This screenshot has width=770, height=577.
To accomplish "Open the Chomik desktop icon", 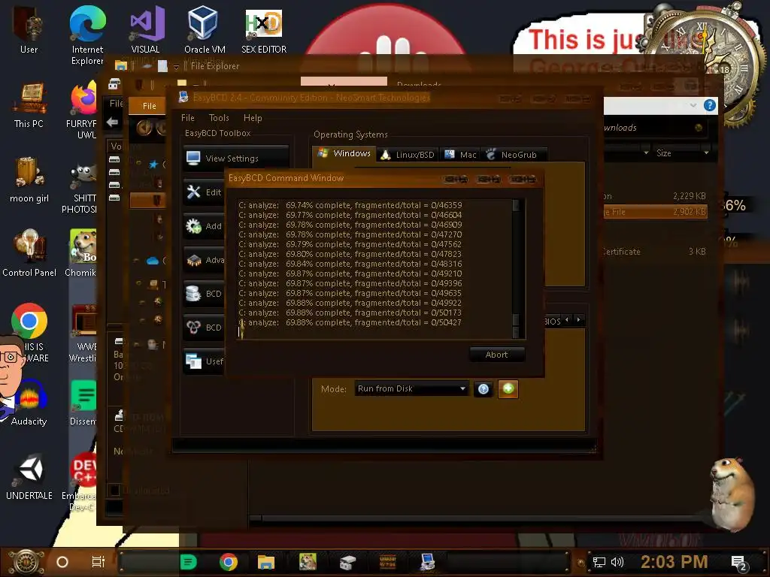I will [81, 253].
